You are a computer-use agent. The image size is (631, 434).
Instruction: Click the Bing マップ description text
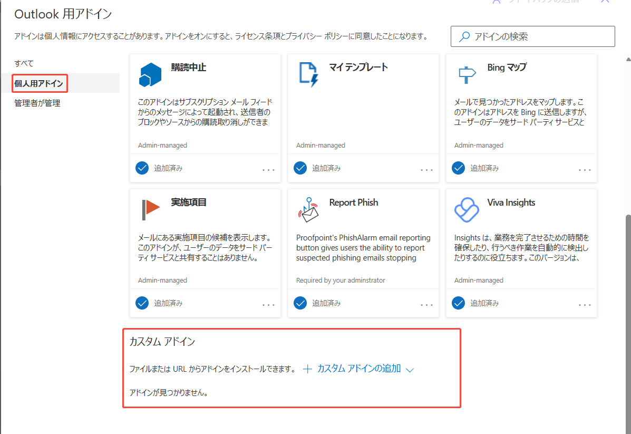tap(521, 112)
